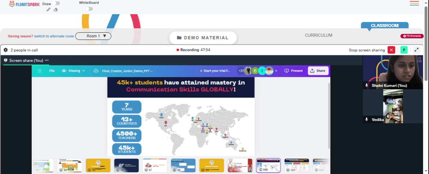Click the Recording 47:54 indicator

coord(193,50)
